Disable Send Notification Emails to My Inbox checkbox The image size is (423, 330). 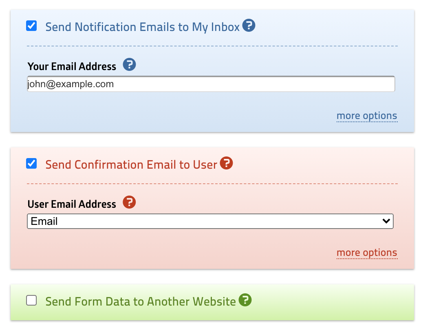click(31, 26)
